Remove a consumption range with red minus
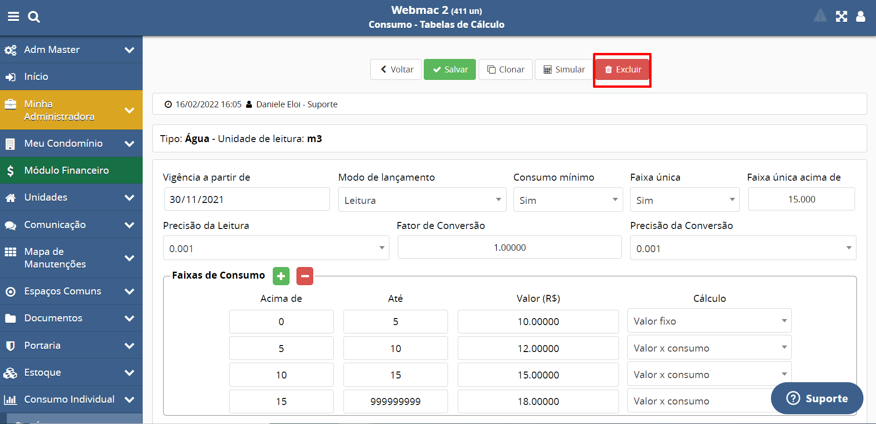The height and width of the screenshot is (424, 876). pos(305,276)
